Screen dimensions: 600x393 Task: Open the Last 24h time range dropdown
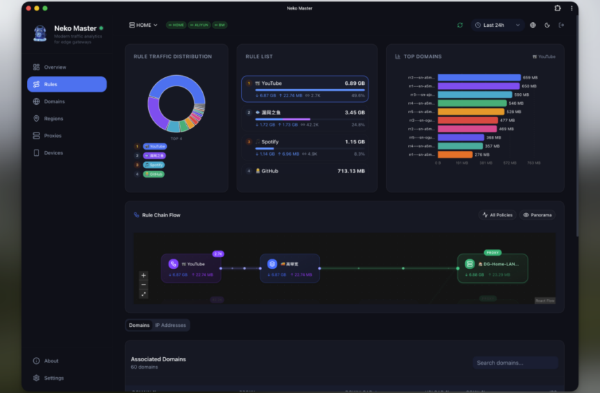[x=497, y=26]
